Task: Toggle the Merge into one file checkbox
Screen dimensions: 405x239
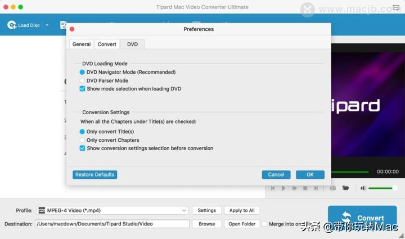Action: click(x=264, y=224)
